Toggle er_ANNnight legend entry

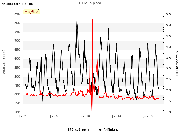coord(105,129)
